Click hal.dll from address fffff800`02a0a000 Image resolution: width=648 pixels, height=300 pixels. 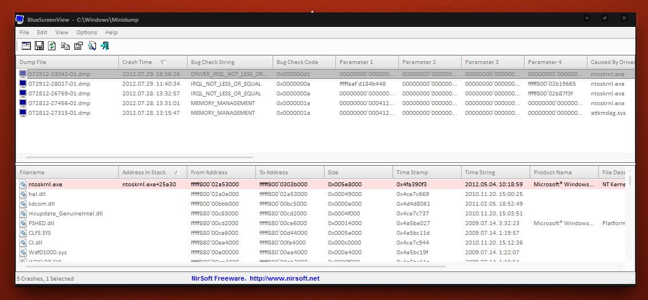tap(214, 194)
